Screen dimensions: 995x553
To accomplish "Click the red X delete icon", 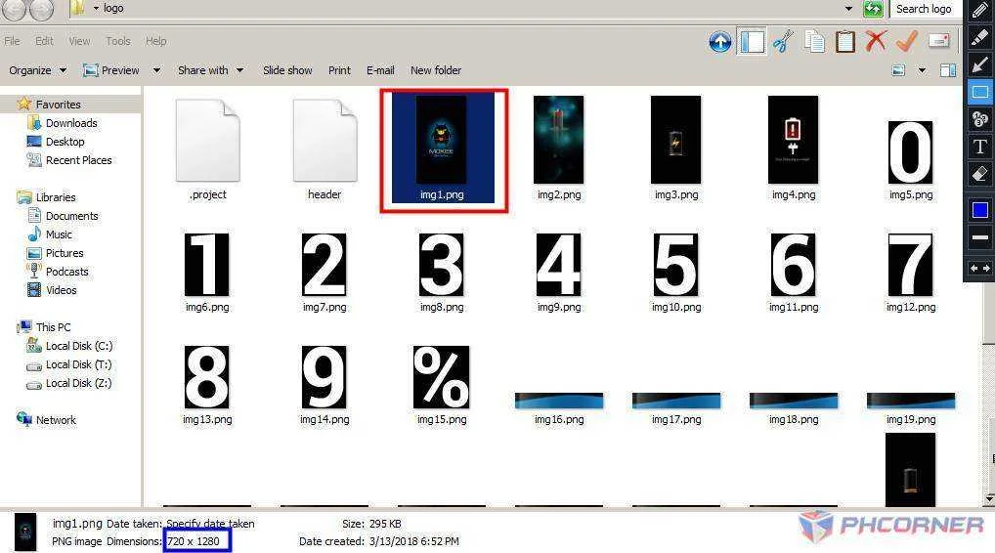I will pyautogui.click(x=876, y=41).
